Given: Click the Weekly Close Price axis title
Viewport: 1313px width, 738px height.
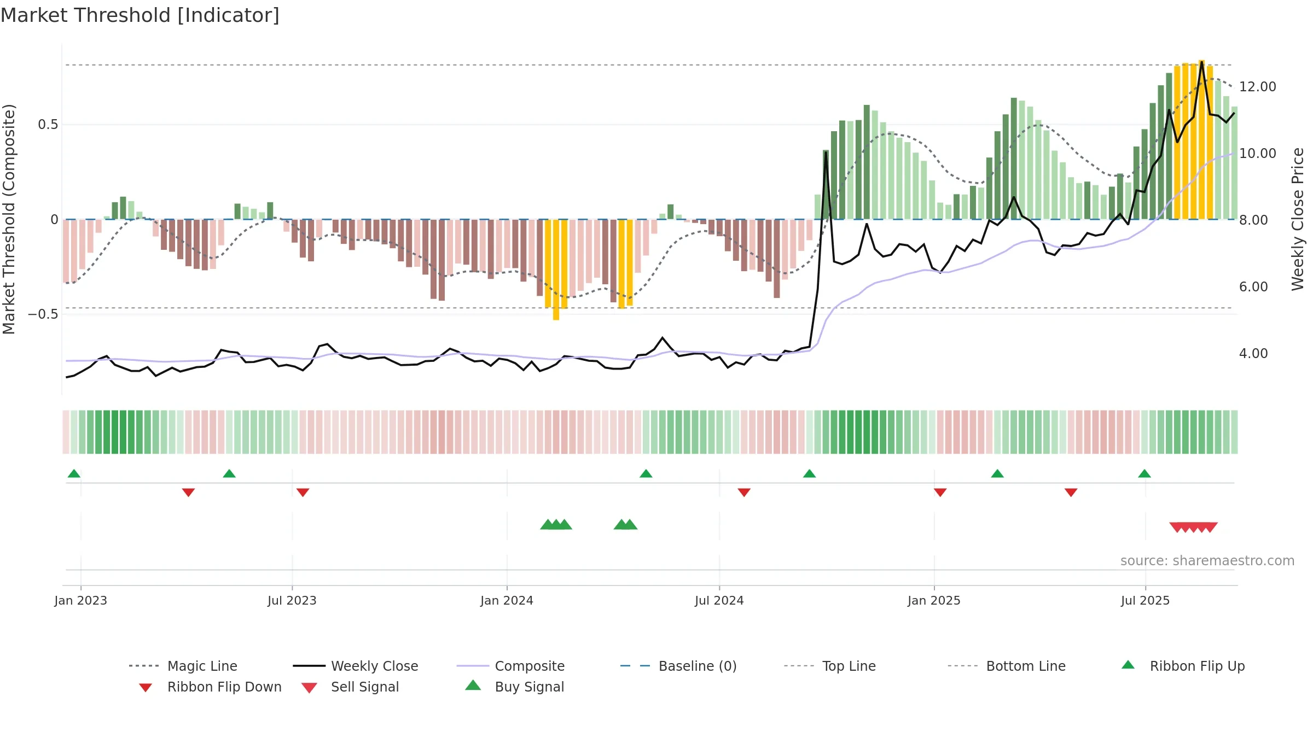Looking at the screenshot, I should [1298, 219].
